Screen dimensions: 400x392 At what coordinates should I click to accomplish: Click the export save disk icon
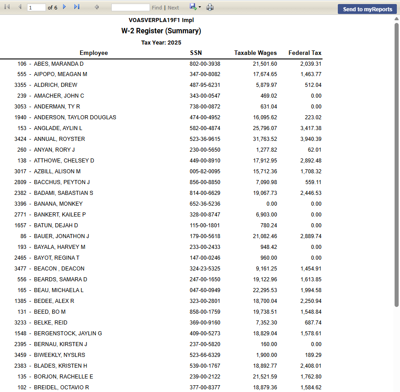pos(193,7)
